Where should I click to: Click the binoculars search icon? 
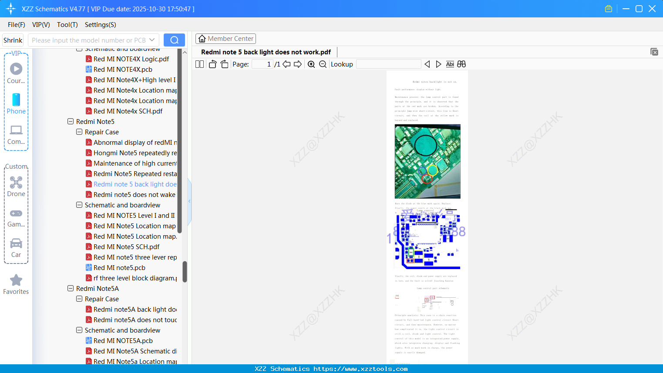(x=461, y=64)
